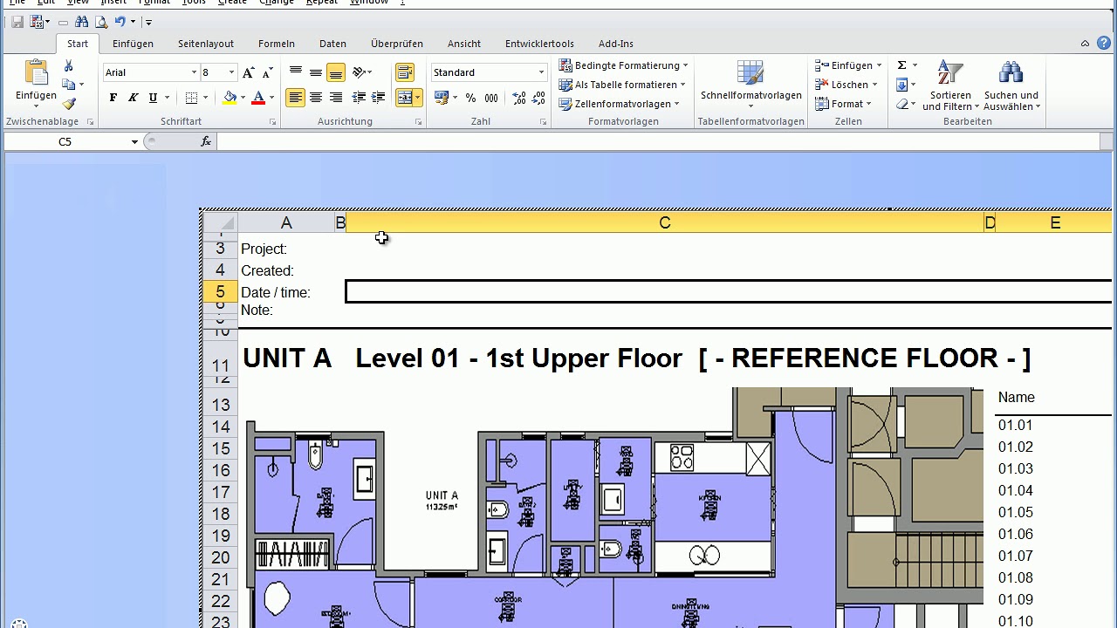Click the accounting number format icon
This screenshot has height=628, width=1117.
[x=442, y=98]
